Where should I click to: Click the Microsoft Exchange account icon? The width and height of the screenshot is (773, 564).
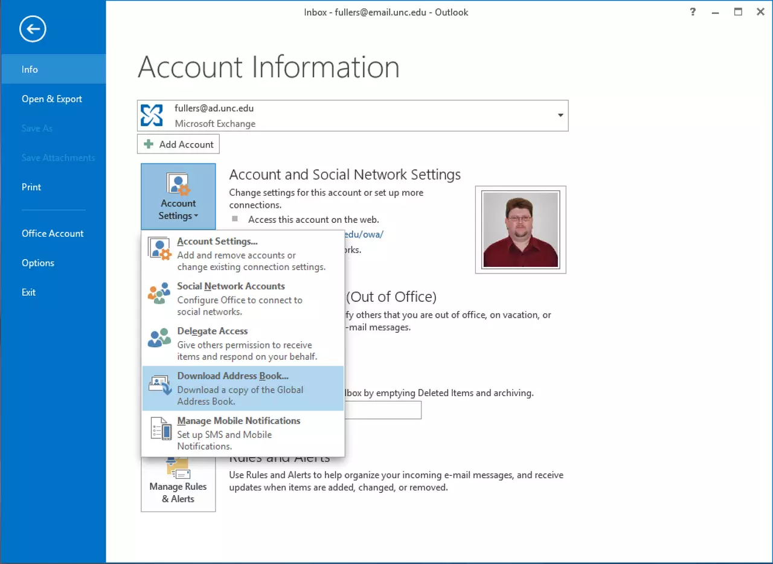(x=152, y=115)
